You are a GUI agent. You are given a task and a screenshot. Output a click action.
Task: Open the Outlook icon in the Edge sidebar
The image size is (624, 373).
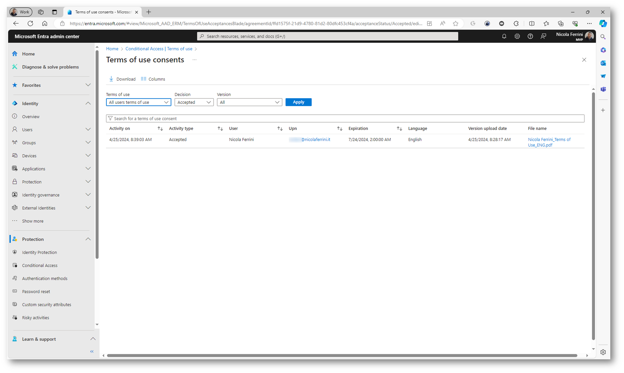pos(603,63)
